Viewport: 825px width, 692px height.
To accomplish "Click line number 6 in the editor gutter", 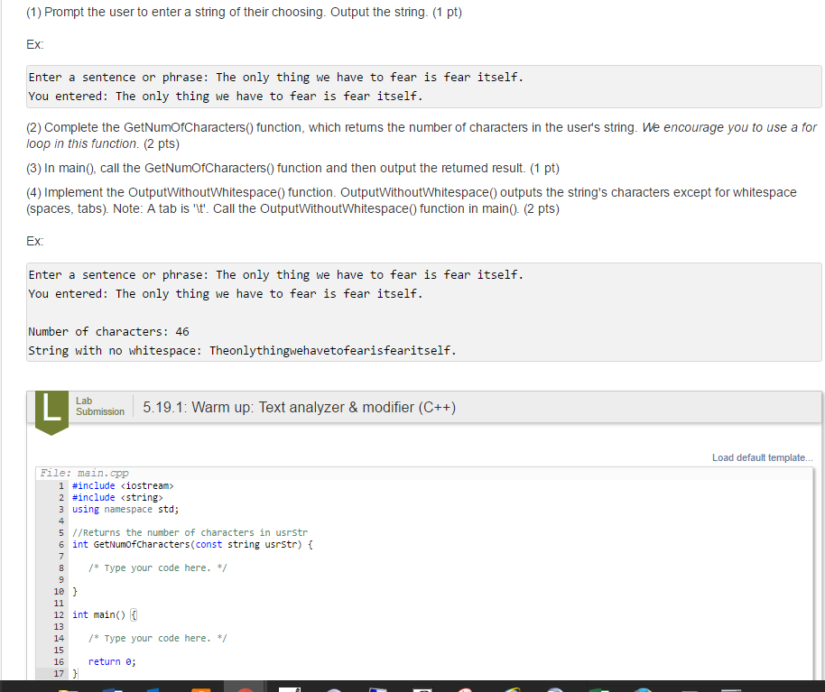I will click(x=60, y=544).
